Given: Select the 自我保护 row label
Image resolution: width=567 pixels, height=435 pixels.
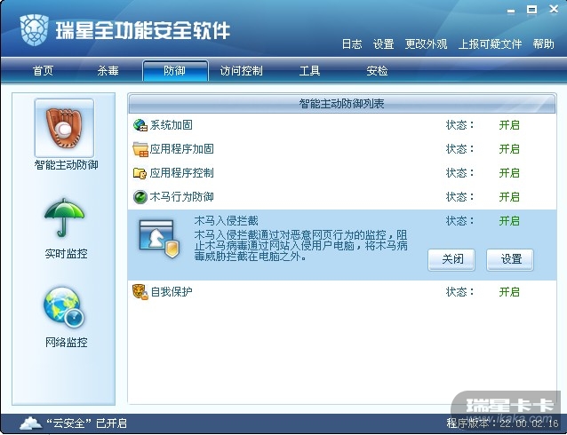Looking at the screenshot, I should 171,291.
